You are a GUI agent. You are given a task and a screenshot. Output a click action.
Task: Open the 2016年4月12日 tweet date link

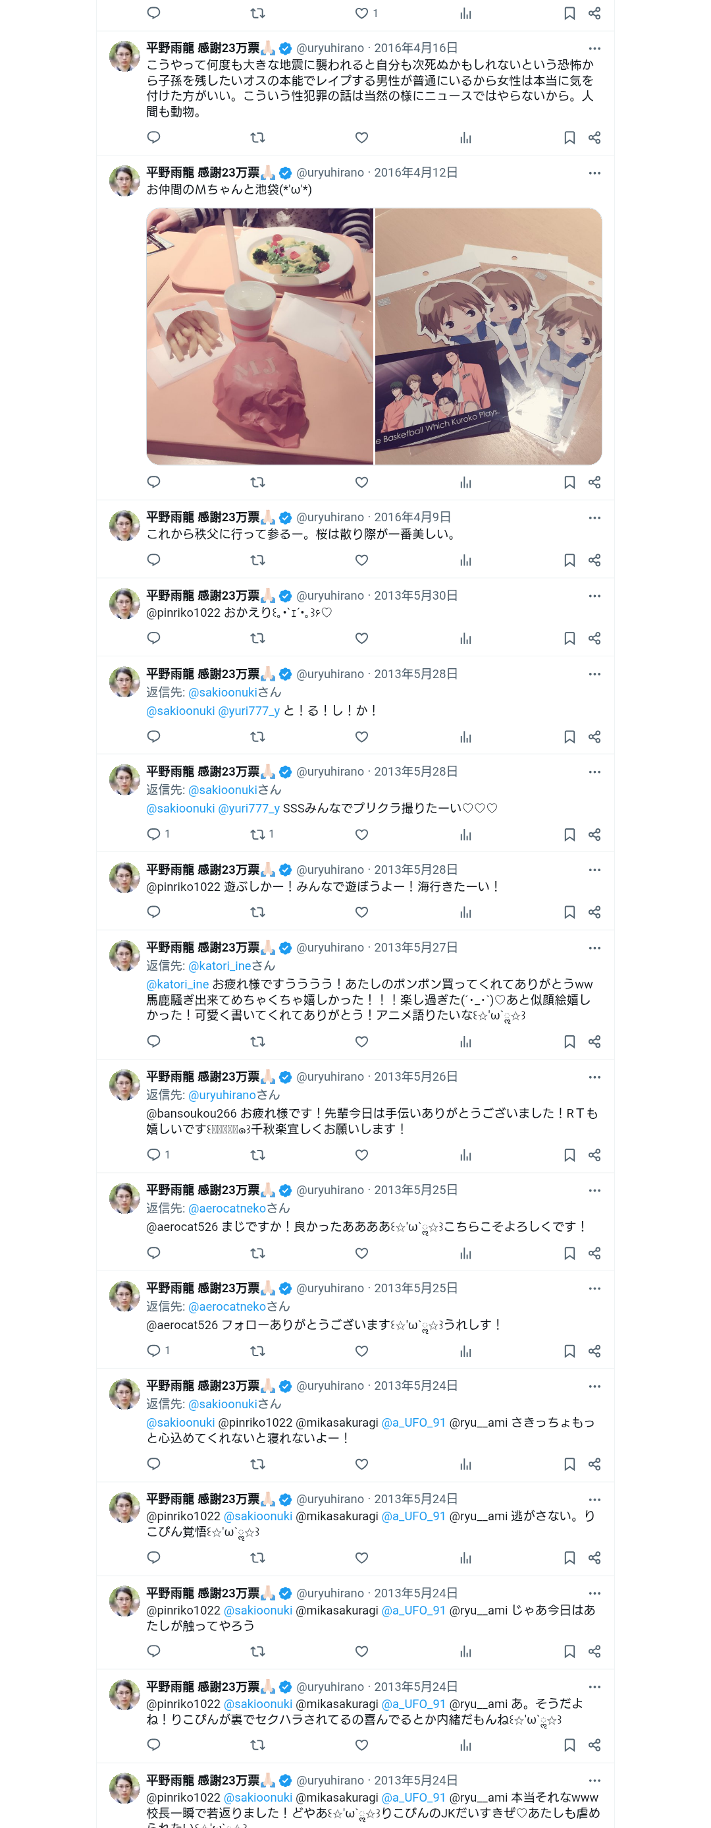(x=415, y=173)
